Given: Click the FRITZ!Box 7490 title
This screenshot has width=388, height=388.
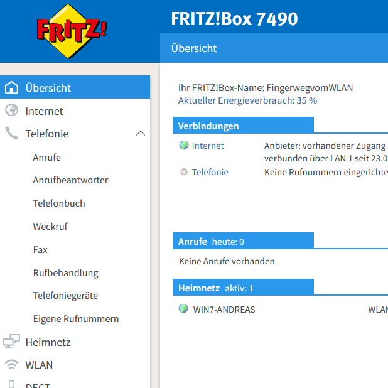Looking at the screenshot, I should (x=234, y=19).
